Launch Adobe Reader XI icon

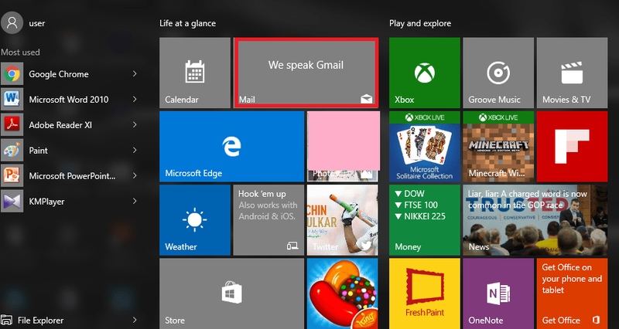tap(12, 125)
